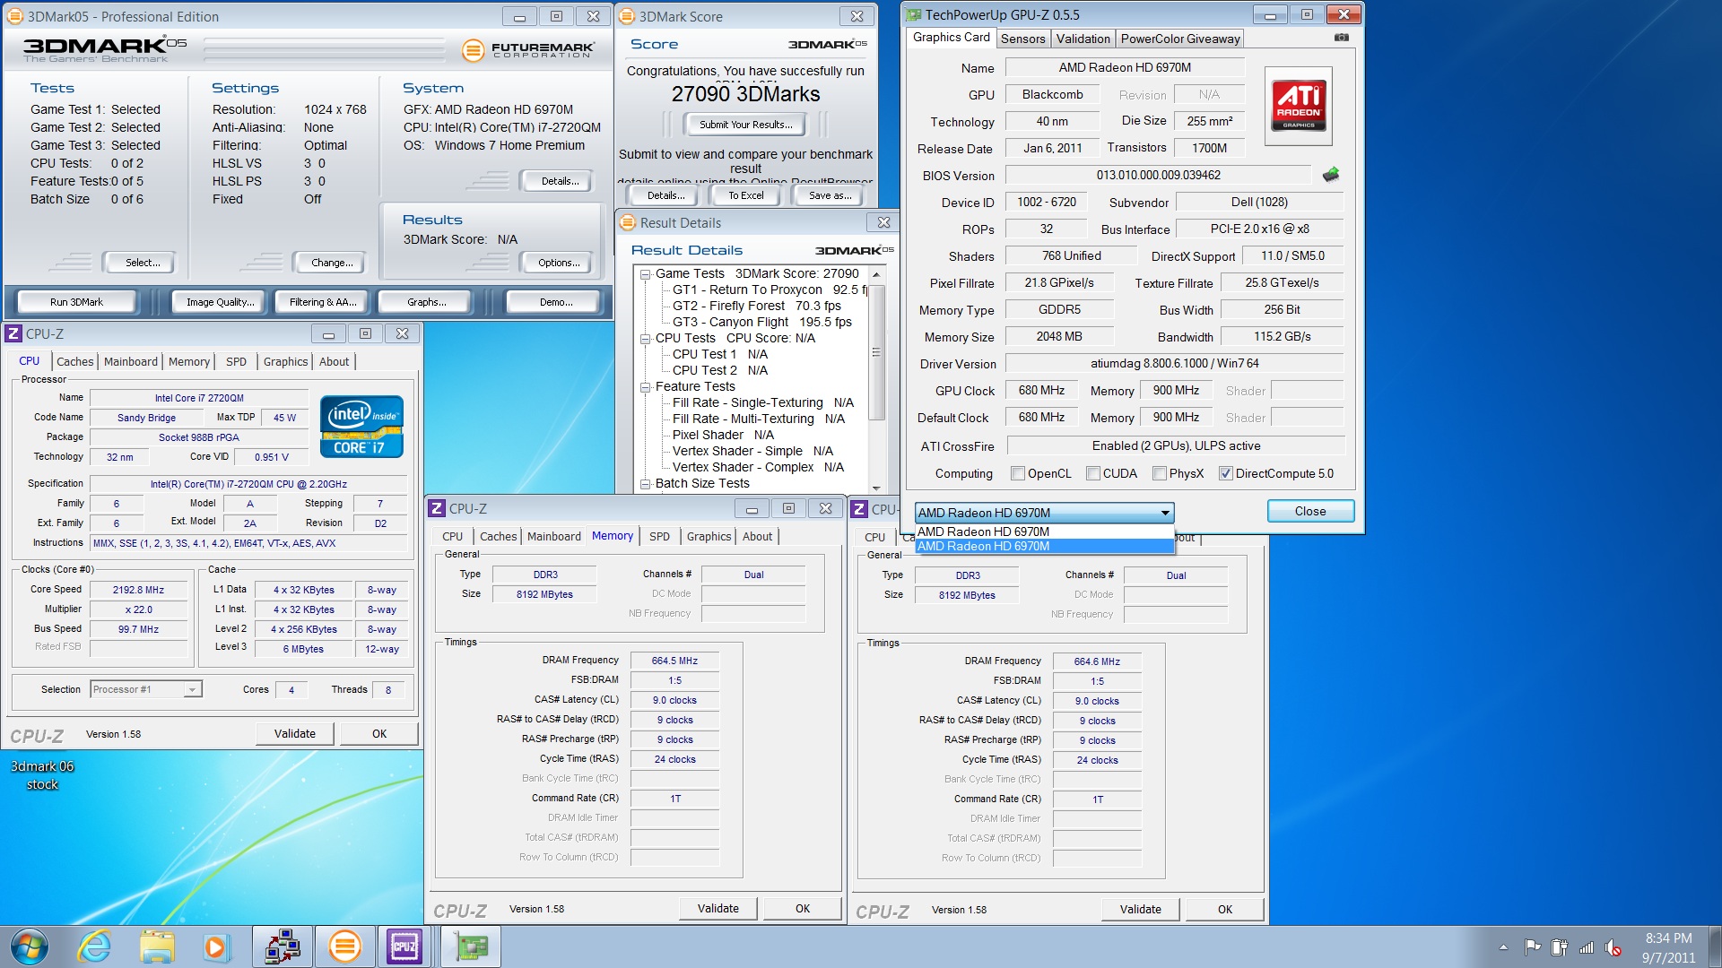Toggle the PhysX checkbox
The image size is (1722, 968).
[x=1160, y=473]
